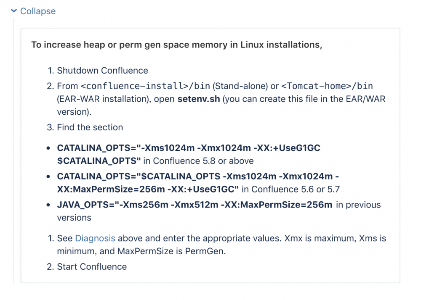Open the Diagnosis link
The height and width of the screenshot is (300, 421).
coord(95,238)
